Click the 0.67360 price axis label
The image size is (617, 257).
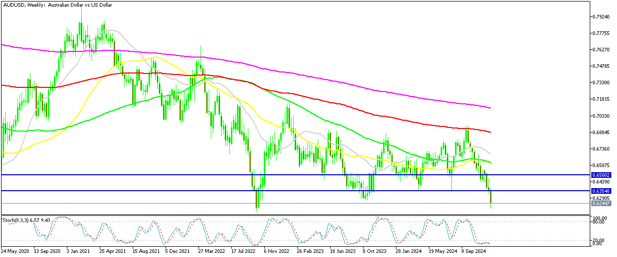click(601, 149)
